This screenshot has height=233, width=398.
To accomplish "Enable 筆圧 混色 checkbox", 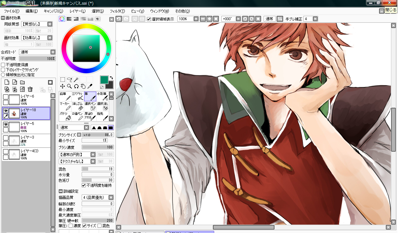I will point(99,226).
